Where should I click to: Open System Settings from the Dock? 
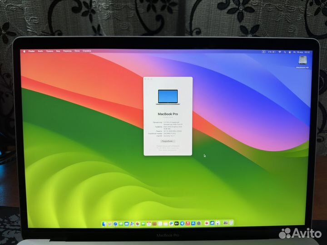click(199, 224)
